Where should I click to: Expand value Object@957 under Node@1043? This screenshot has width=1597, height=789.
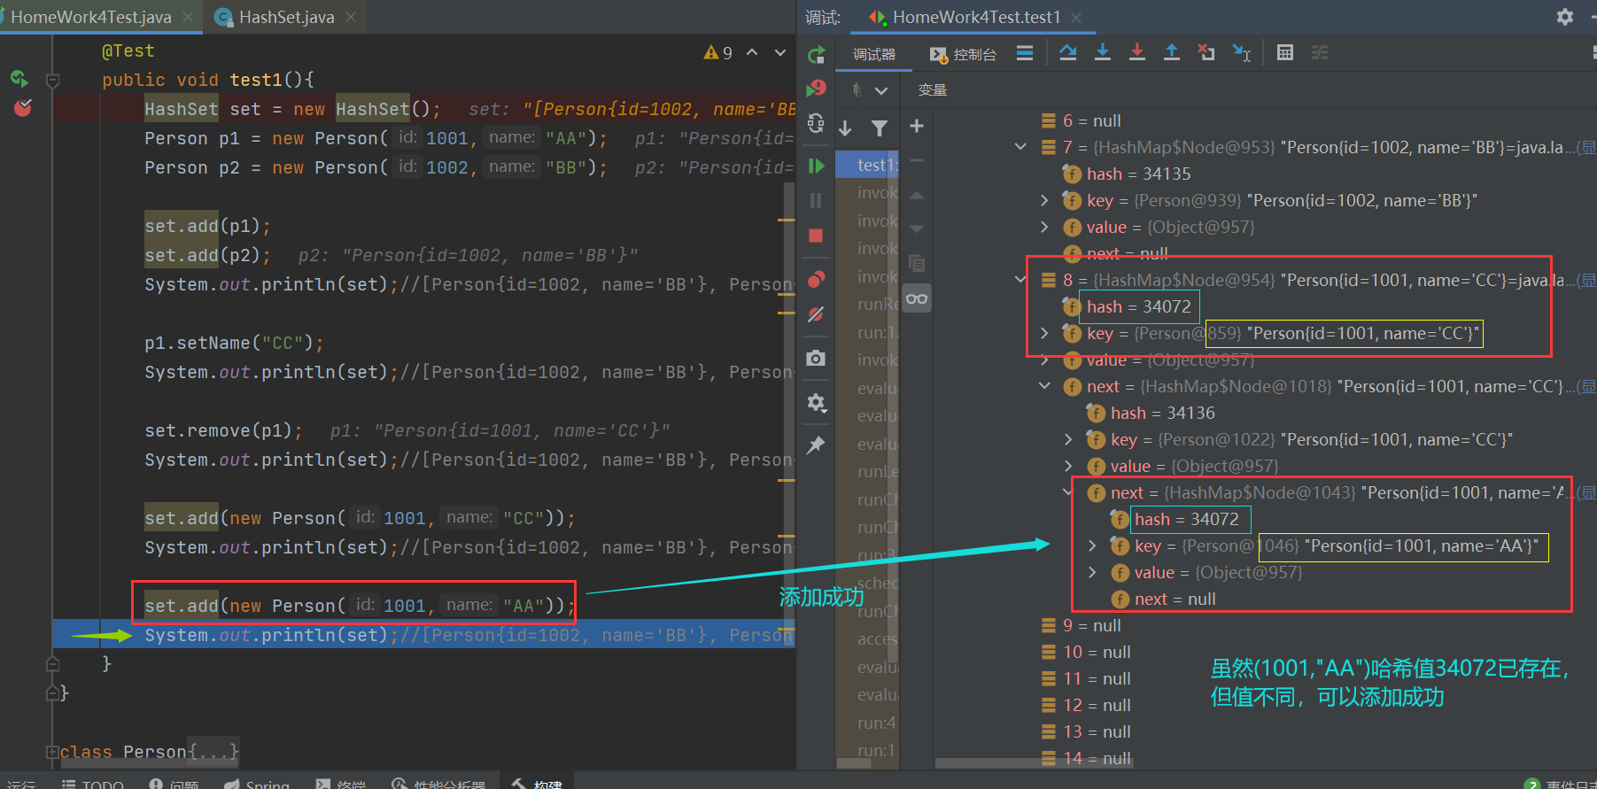tap(1092, 572)
